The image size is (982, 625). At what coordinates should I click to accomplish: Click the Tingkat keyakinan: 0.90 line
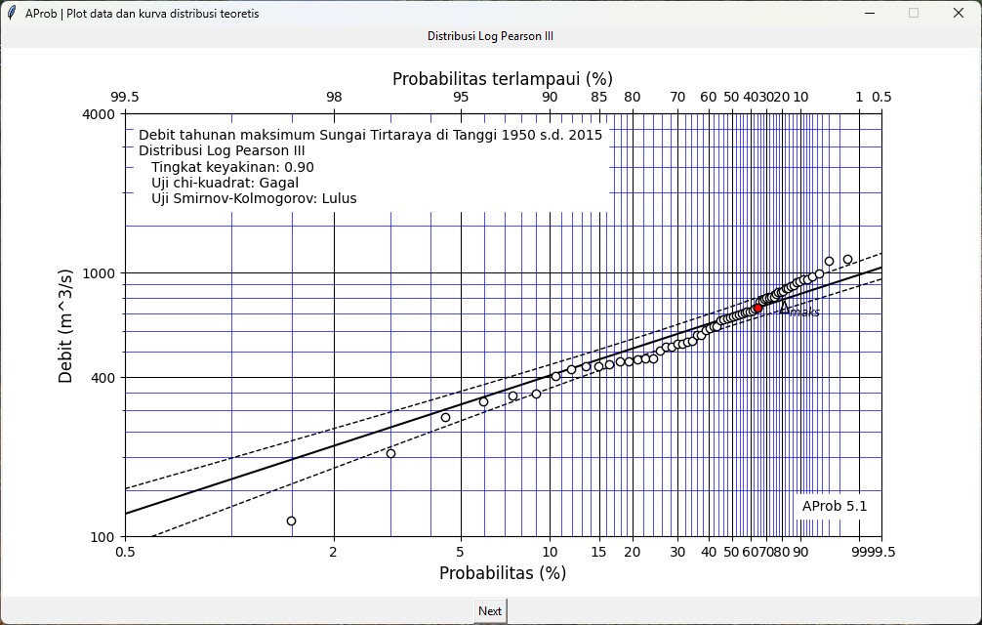(232, 167)
